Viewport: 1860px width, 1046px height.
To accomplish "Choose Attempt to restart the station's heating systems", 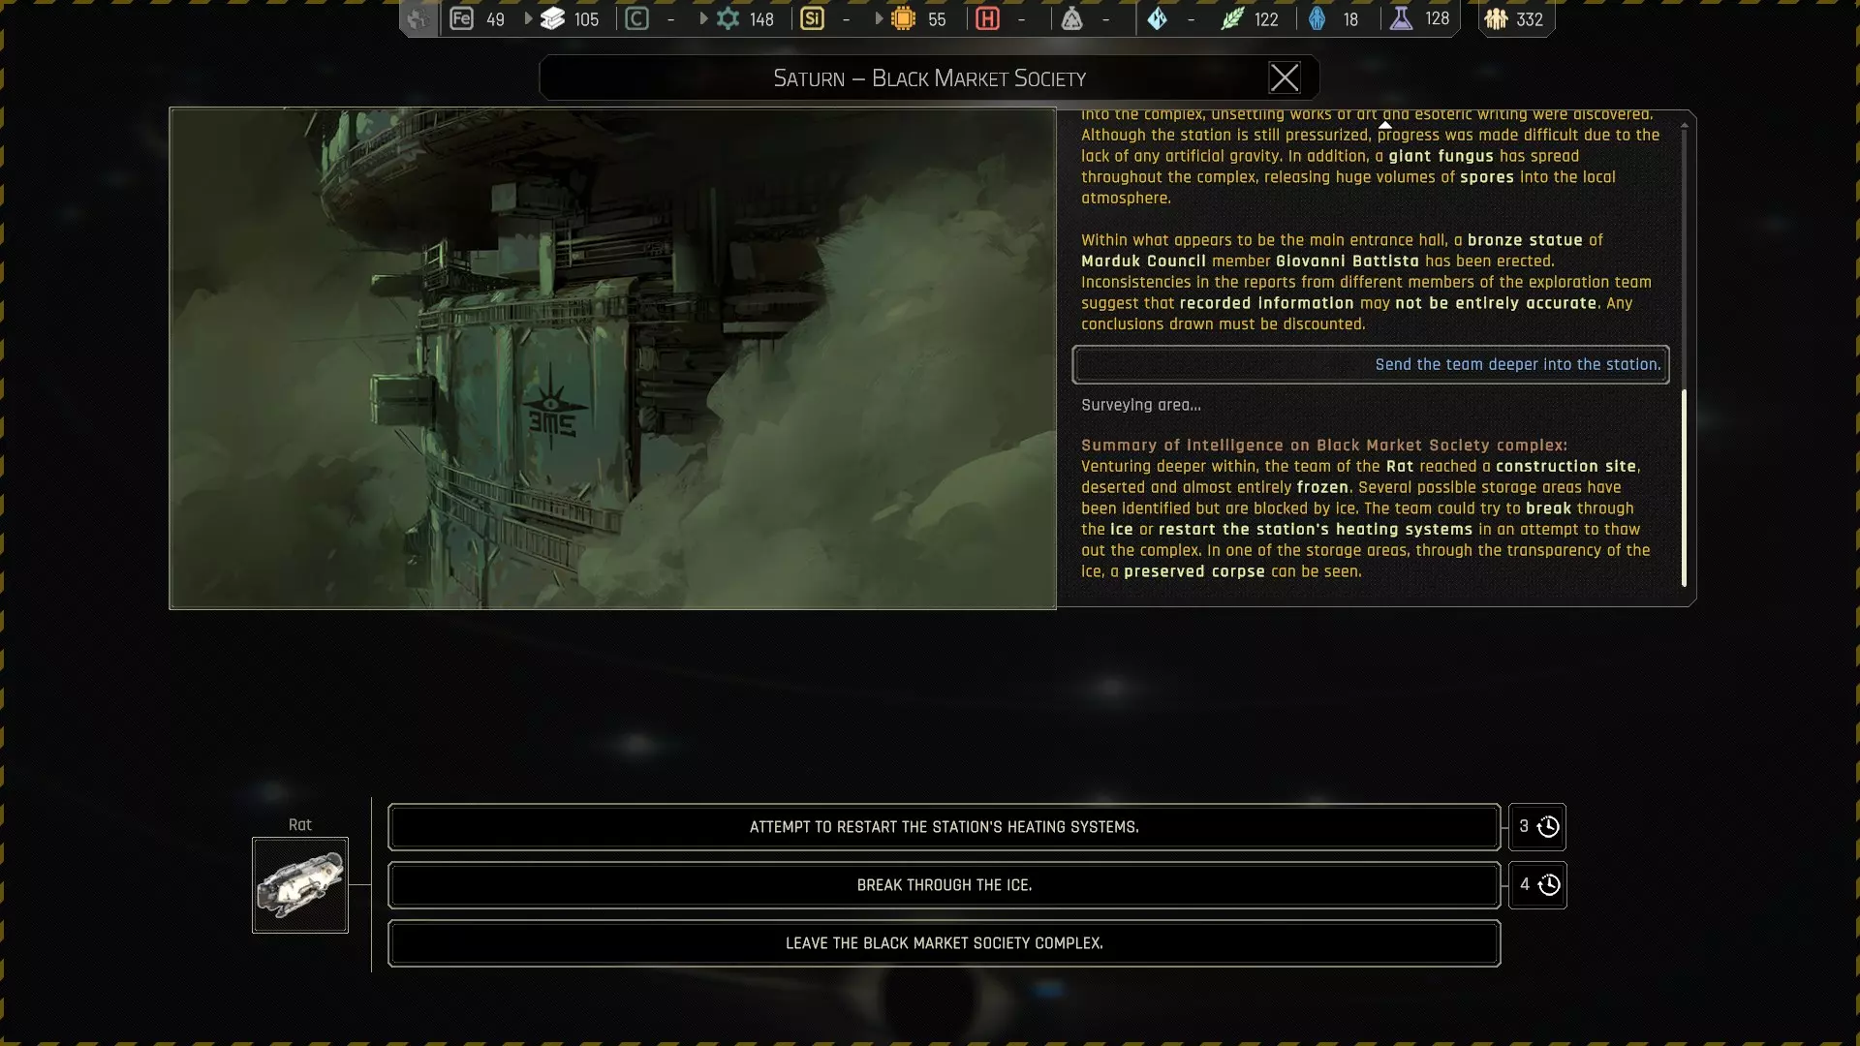I will [x=944, y=827].
